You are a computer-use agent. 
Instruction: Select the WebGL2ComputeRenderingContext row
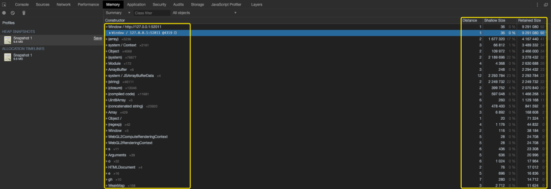pyautogui.click(x=326, y=137)
